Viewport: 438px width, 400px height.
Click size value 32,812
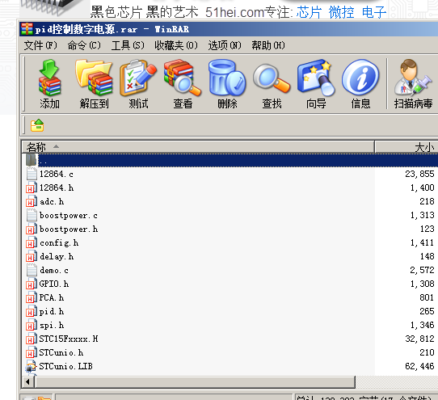point(419,339)
